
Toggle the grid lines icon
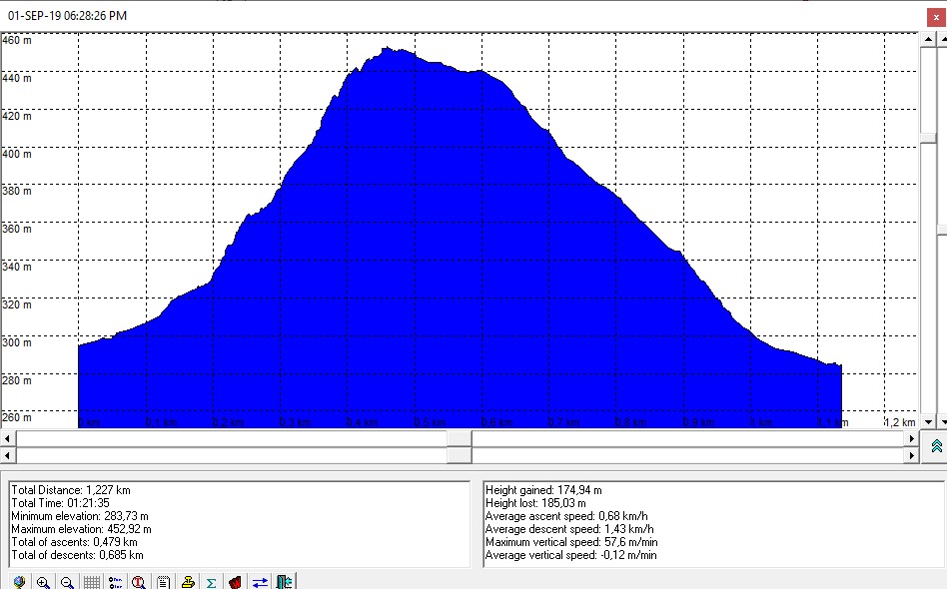[91, 582]
